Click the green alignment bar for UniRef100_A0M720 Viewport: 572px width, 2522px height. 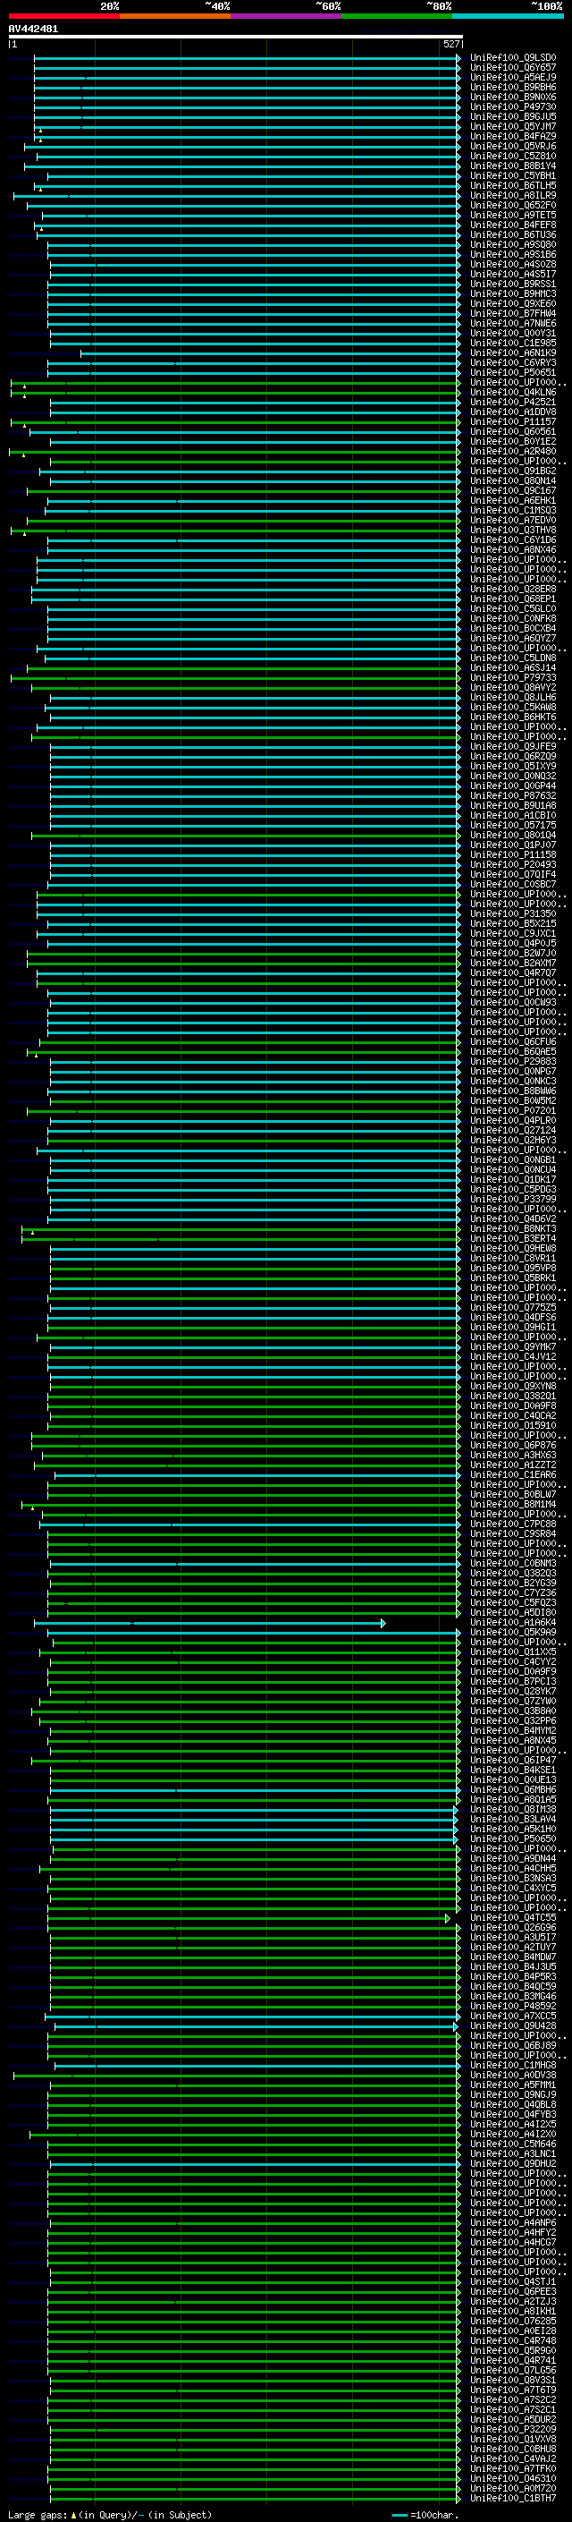(x=254, y=2490)
